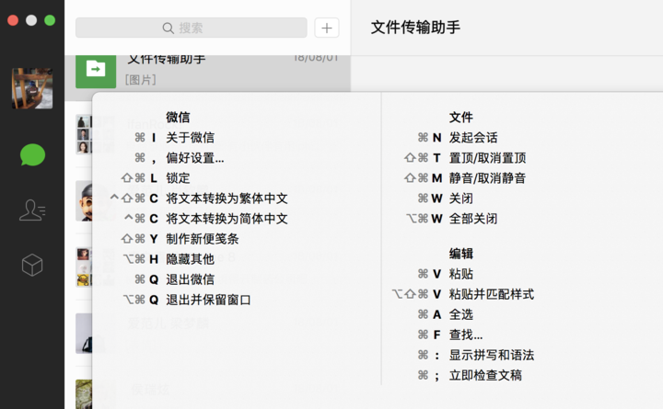Click the magnifier icon in search bar

click(x=168, y=28)
